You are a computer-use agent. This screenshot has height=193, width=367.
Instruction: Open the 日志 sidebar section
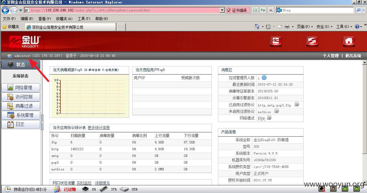coord(21,124)
